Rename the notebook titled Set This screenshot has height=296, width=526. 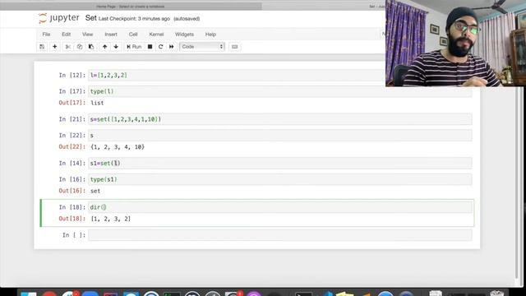(90, 18)
